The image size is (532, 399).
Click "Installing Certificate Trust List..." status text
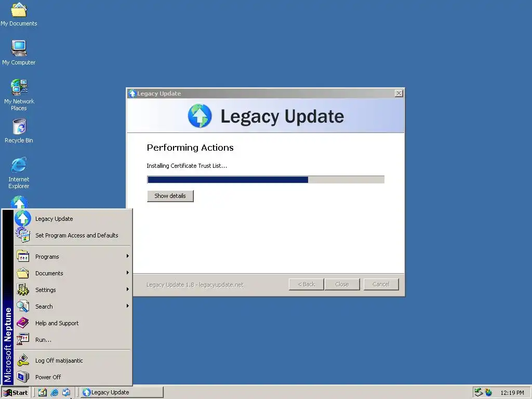[187, 166]
